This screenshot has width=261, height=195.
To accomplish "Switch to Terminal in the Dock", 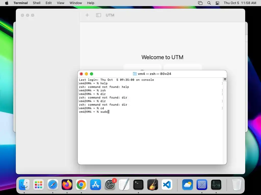I will [138, 185].
